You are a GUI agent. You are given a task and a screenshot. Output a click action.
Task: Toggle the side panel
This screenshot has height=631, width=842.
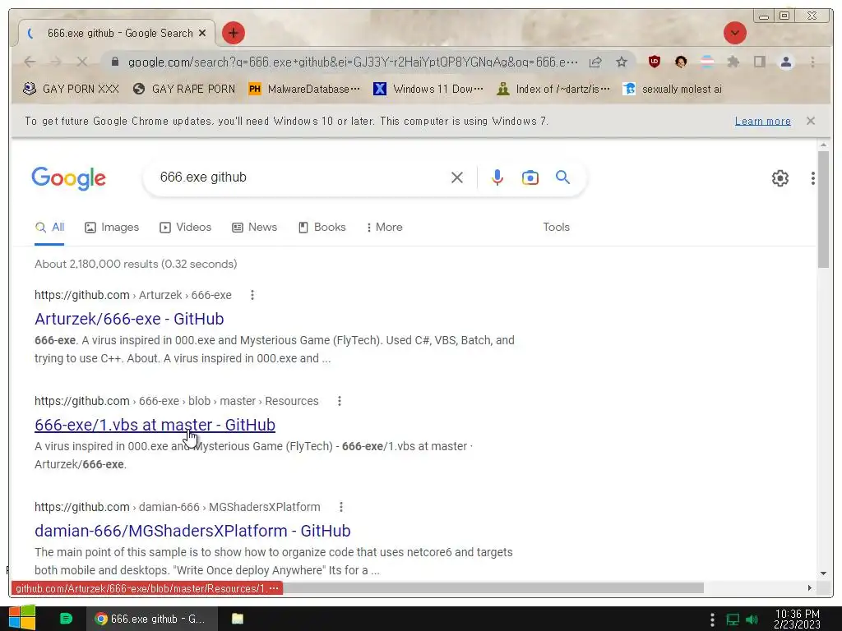(759, 62)
